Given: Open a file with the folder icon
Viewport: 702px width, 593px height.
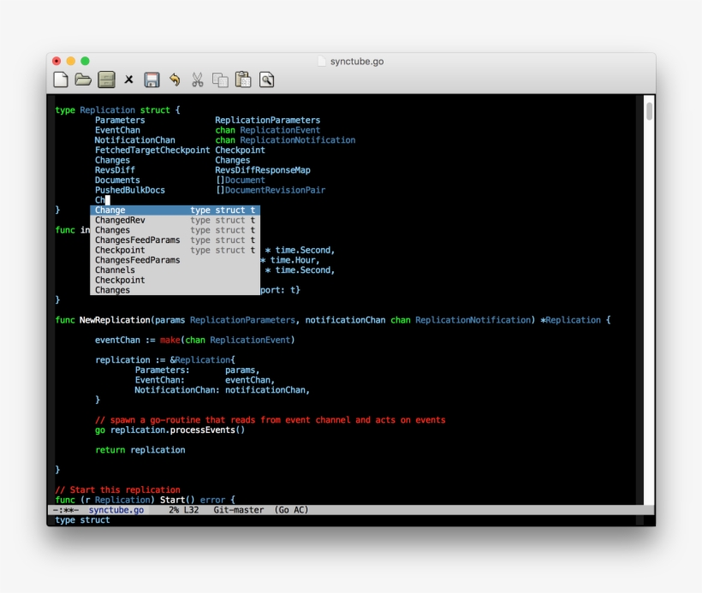Looking at the screenshot, I should pyautogui.click(x=82, y=80).
